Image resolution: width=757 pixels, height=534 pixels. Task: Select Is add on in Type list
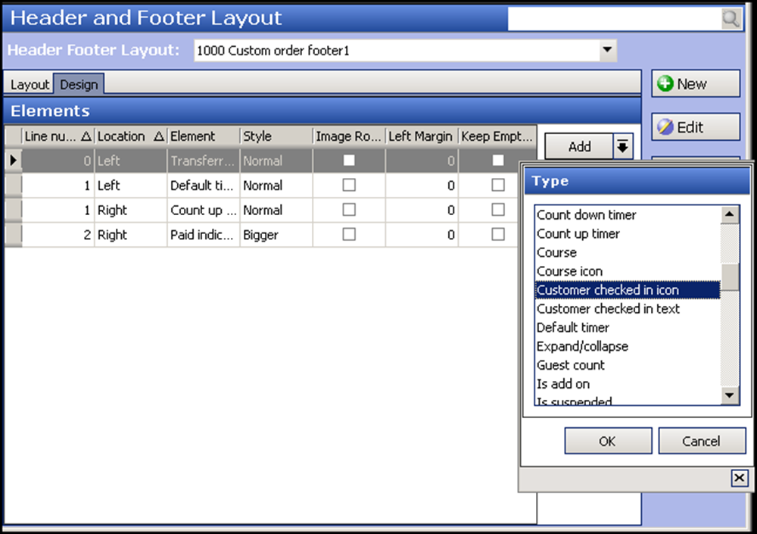(627, 384)
